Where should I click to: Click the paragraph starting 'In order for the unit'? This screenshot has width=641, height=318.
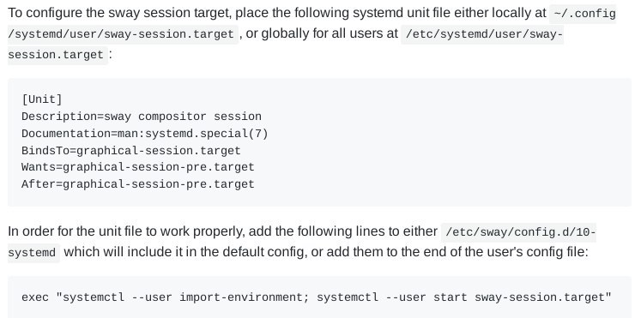pyautogui.click(x=302, y=242)
